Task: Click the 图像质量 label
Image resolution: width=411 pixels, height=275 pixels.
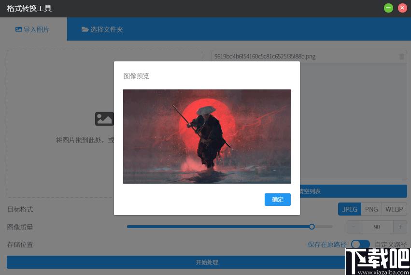Action: (x=20, y=227)
